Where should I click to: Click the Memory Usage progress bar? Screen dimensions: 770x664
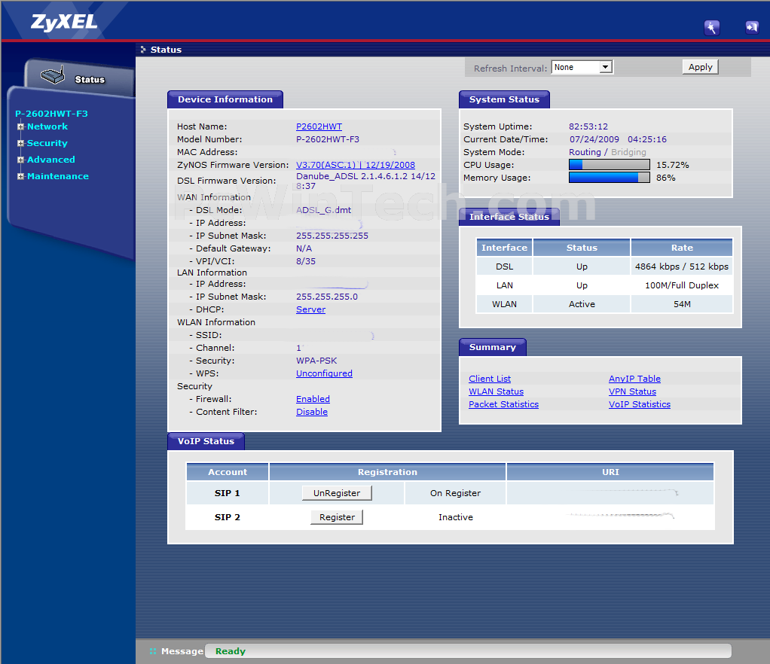point(609,178)
